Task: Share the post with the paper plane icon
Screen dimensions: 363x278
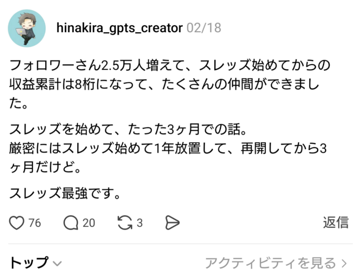Action: pyautogui.click(x=172, y=223)
